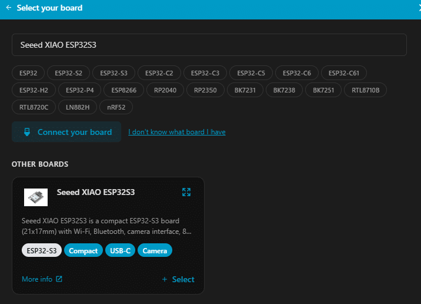Viewport: 421px width, 304px height.
Task: Filter boards by ESP32-C6
Action: tap(297, 73)
